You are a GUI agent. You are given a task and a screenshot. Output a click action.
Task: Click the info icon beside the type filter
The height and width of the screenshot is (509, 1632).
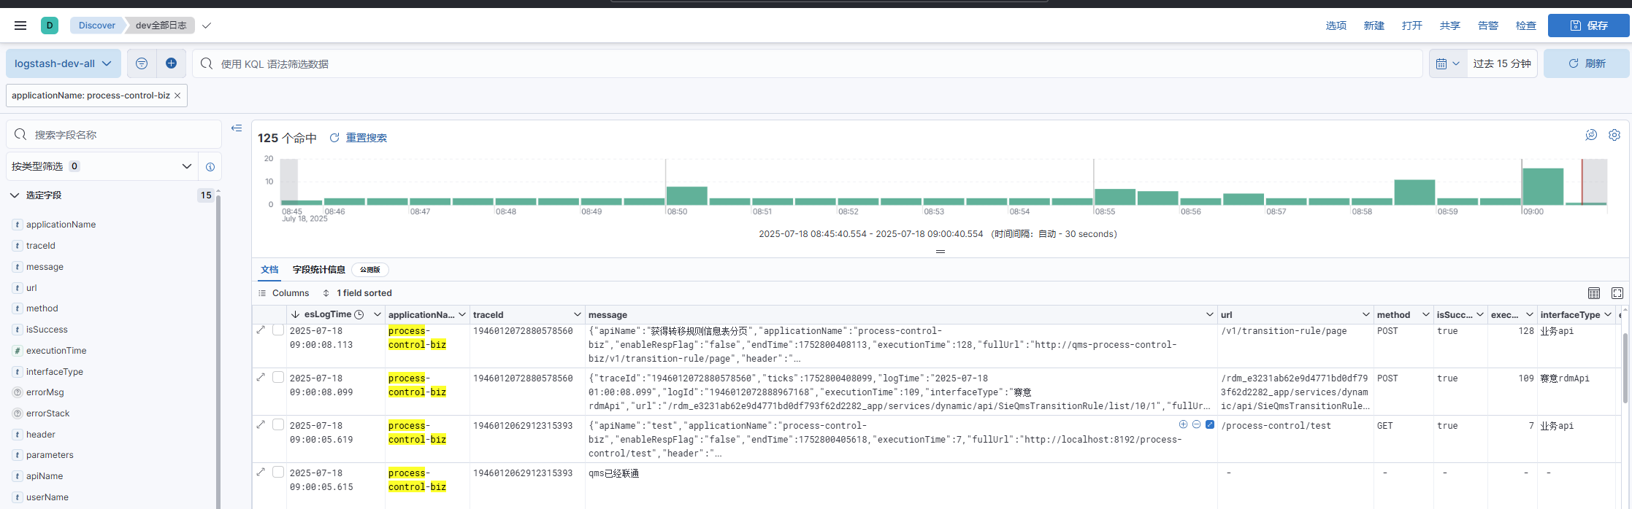pyautogui.click(x=210, y=167)
